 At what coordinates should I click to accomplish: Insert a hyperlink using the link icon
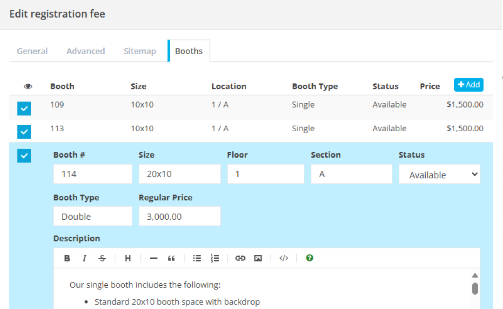point(241,258)
